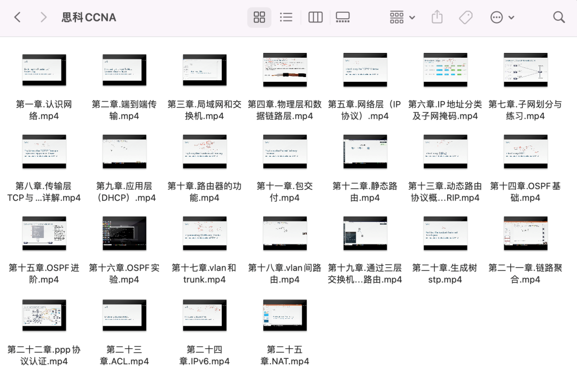Click the 第七章.子网划分与练习.mp4 file name
Viewport: 577px width, 376px height.
[525, 110]
